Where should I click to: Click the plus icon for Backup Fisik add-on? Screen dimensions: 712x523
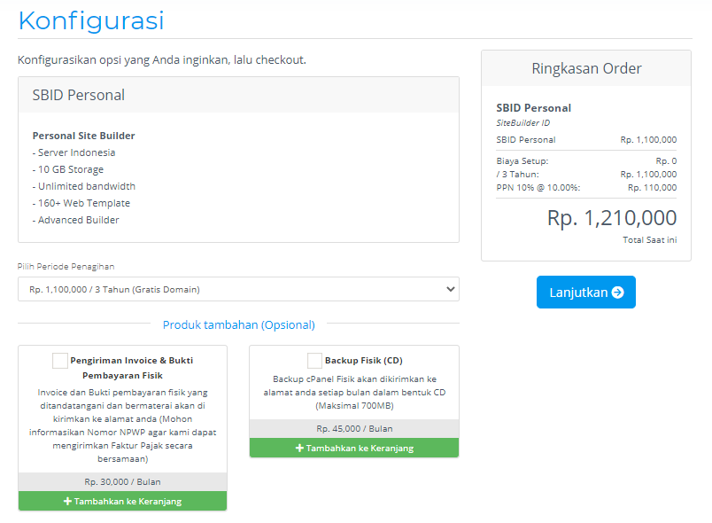tap(299, 449)
